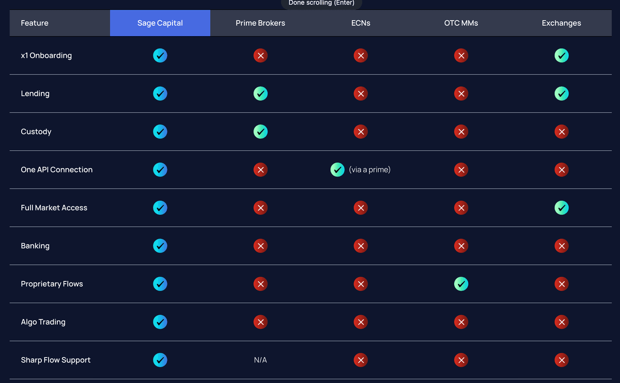Click Prime Brokers green checkmark in Lending row
The width and height of the screenshot is (620, 383).
pyautogui.click(x=260, y=93)
